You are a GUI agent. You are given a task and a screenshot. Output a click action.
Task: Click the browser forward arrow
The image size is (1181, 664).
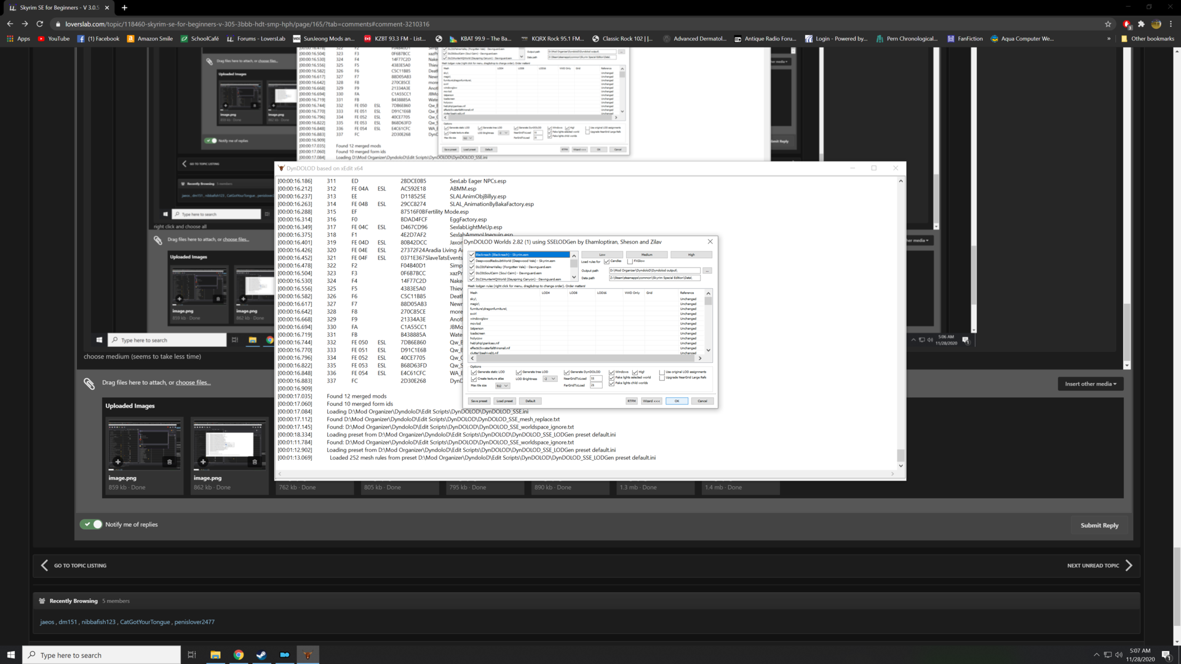coord(25,24)
